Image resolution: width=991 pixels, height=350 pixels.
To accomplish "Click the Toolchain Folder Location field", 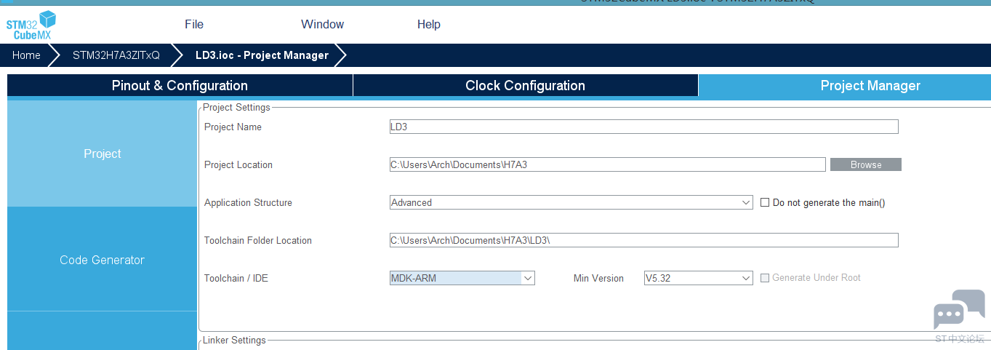I will click(x=644, y=240).
